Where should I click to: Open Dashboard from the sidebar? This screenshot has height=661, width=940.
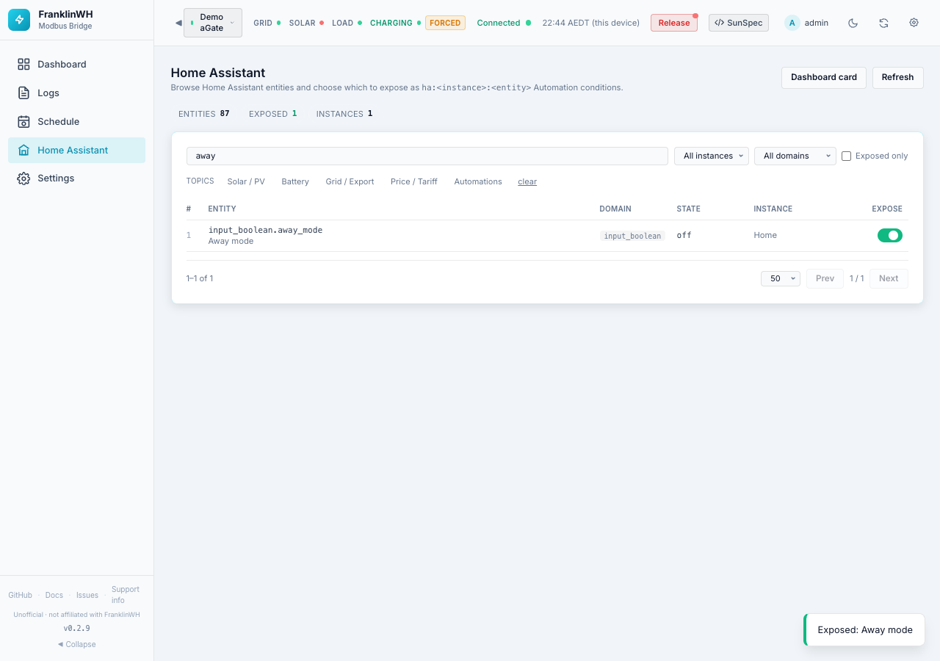point(76,65)
